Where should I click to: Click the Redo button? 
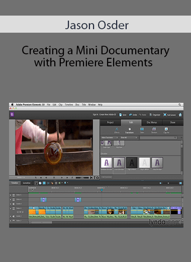point(142,115)
